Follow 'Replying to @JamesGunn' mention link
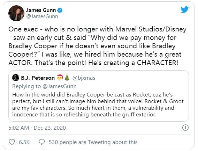198x151 pixels. coord(60,86)
